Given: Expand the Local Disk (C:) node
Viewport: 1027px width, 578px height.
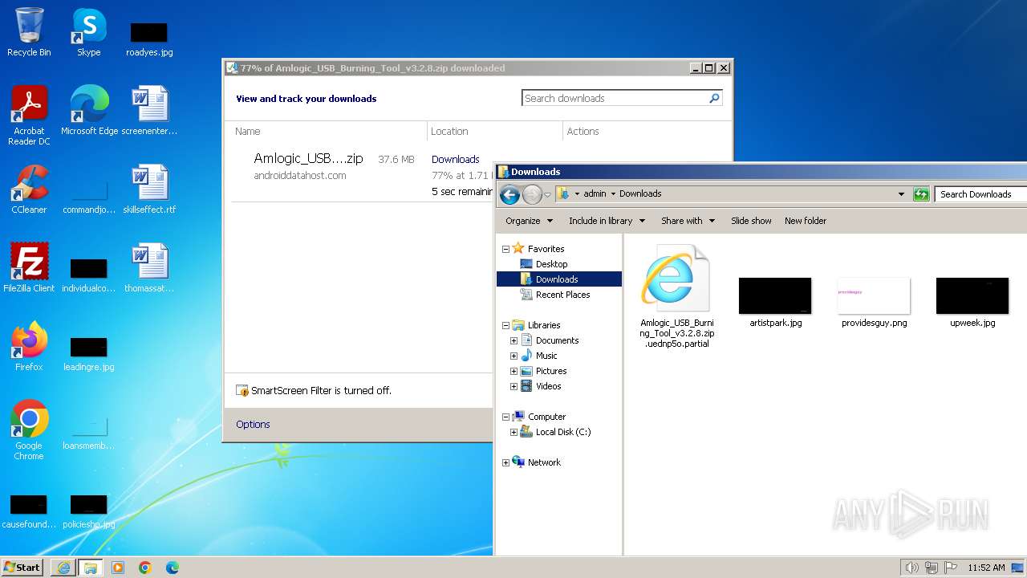Looking at the screenshot, I should [513, 432].
